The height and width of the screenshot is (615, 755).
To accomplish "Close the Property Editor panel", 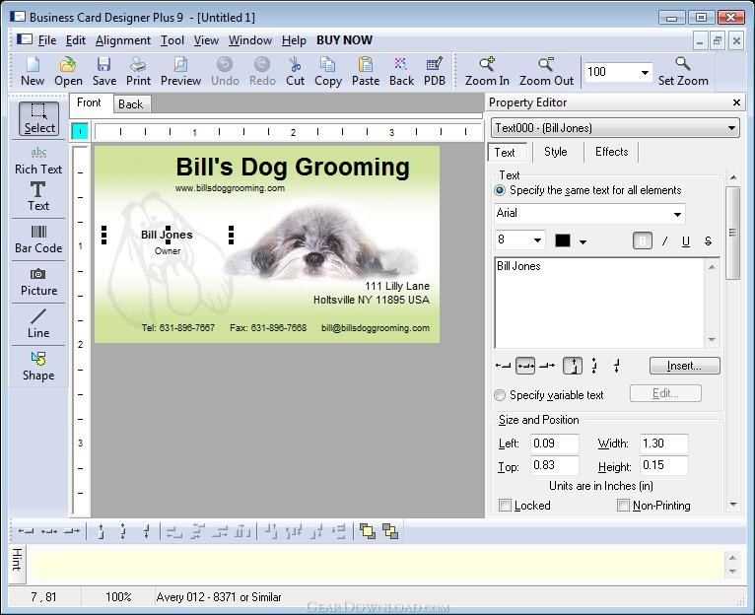I will (736, 102).
